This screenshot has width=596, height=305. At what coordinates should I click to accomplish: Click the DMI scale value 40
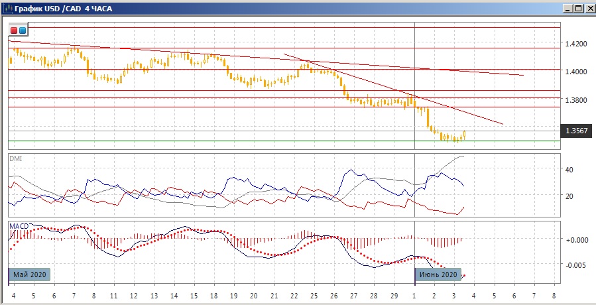[x=569, y=170]
